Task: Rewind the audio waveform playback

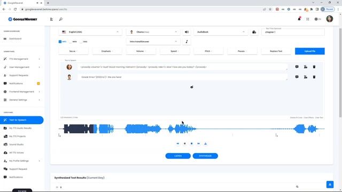Action: 178,143
